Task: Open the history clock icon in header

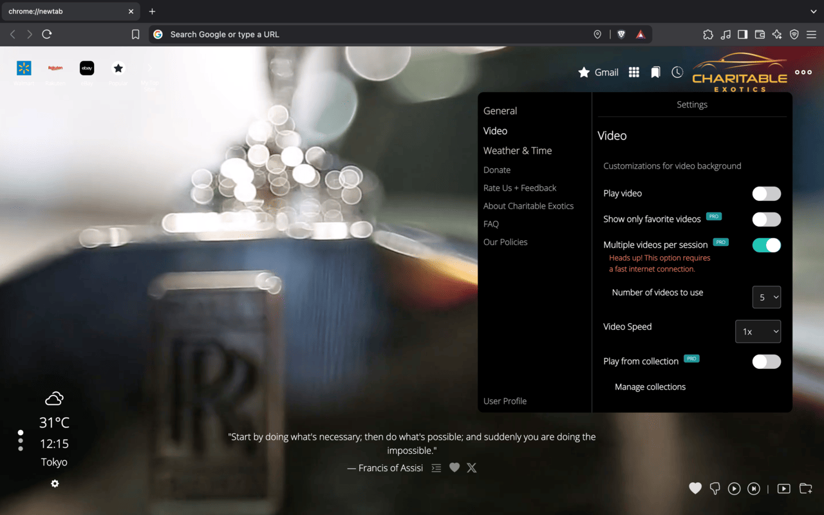Action: (677, 72)
